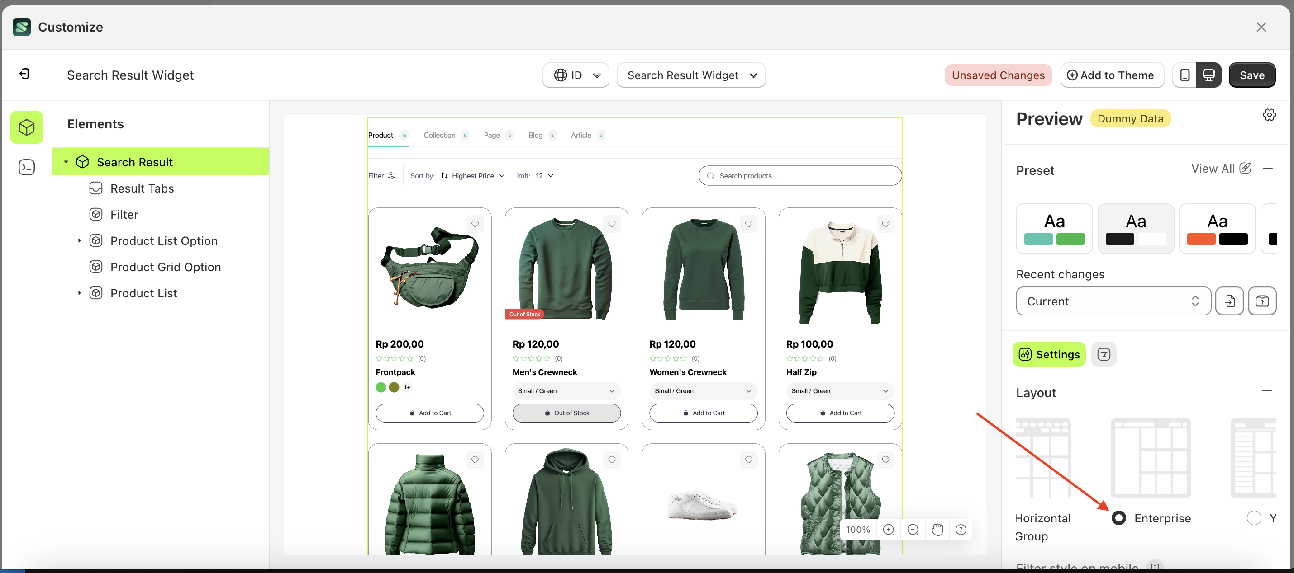Click the export changes icon button

(x=1262, y=301)
